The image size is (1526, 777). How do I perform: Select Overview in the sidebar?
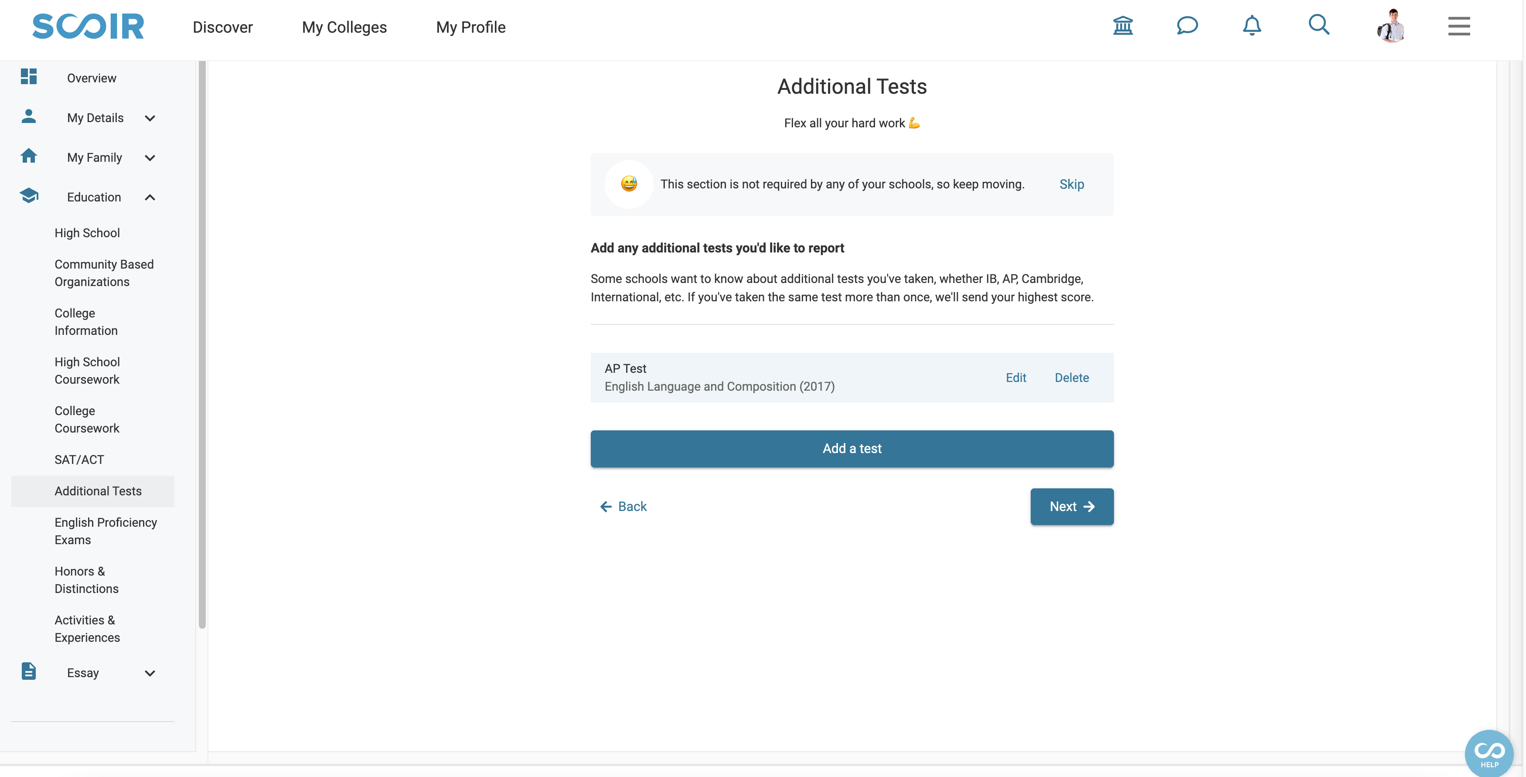point(92,78)
